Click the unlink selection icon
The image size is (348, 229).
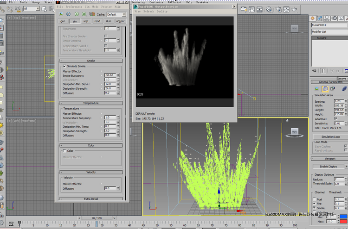(x=10, y=9)
